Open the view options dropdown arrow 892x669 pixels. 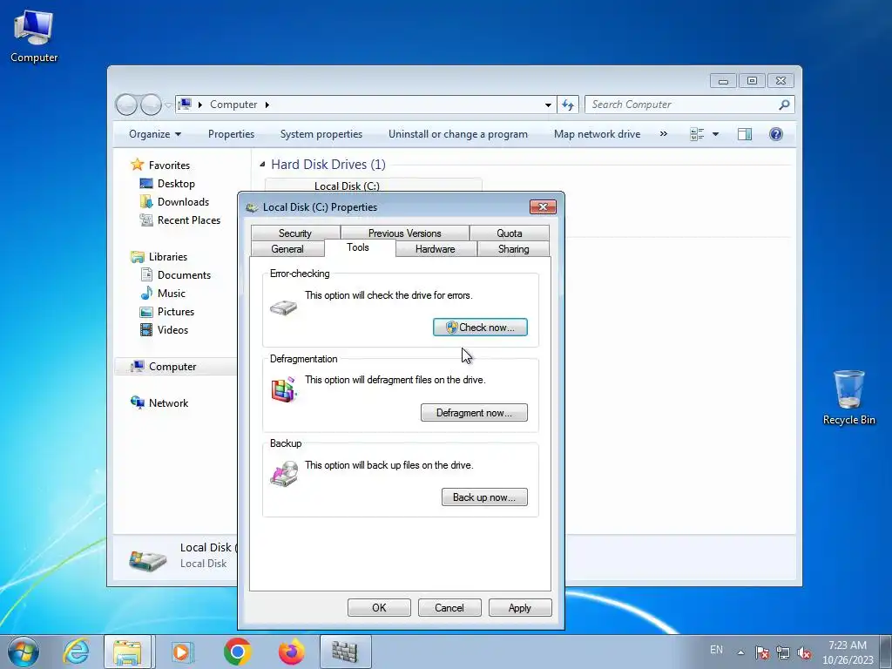tap(716, 134)
